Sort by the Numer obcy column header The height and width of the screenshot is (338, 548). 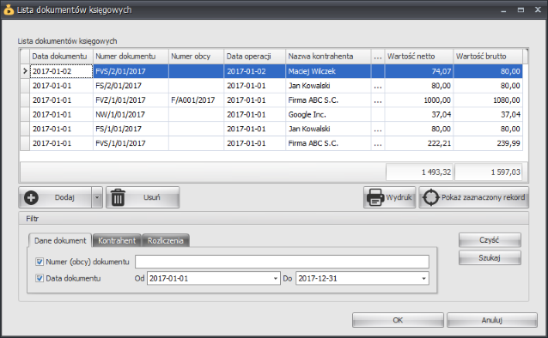(x=196, y=57)
